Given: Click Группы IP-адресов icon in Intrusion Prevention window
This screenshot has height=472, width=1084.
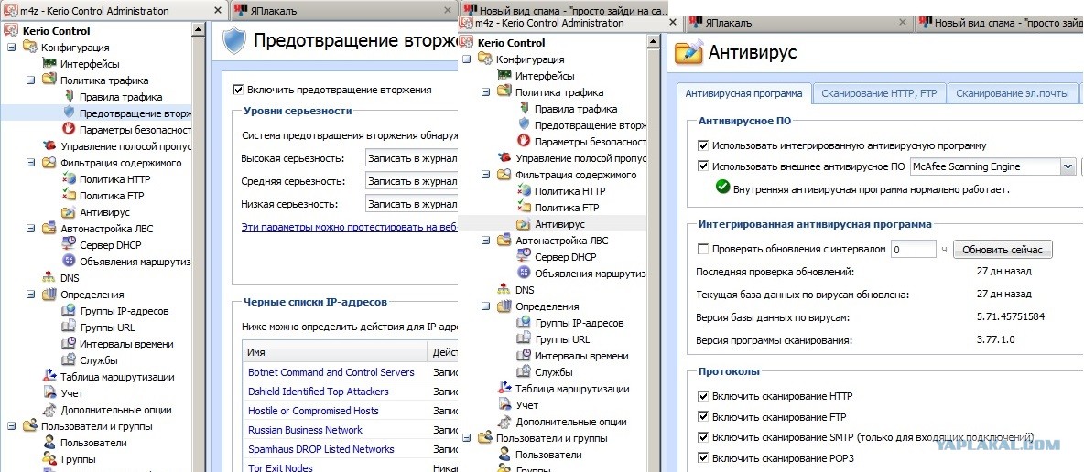Looking at the screenshot, I should (69, 311).
